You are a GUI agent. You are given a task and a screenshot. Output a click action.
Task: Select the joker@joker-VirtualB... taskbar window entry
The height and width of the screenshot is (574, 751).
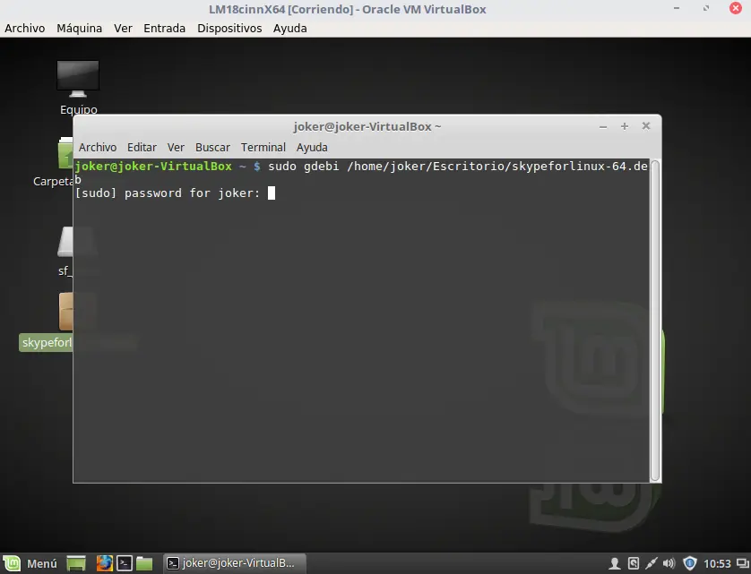[x=235, y=563]
